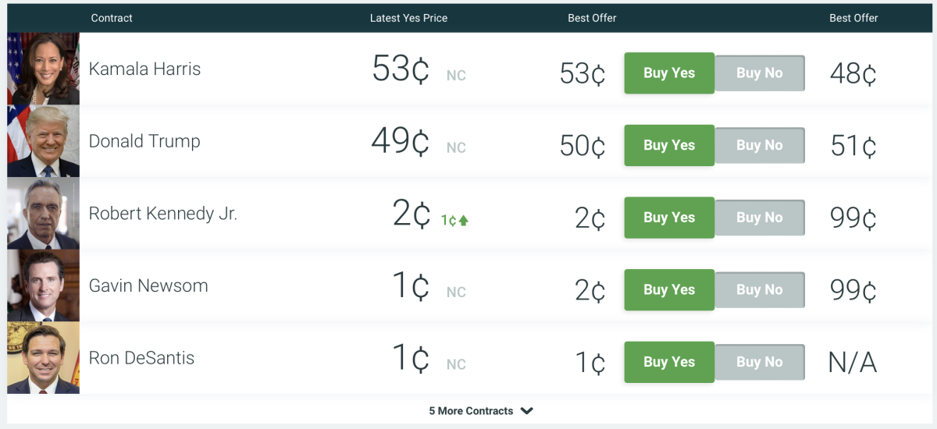Choose Buy Yes for Gavin Newsom
This screenshot has width=937, height=429.
coord(669,289)
